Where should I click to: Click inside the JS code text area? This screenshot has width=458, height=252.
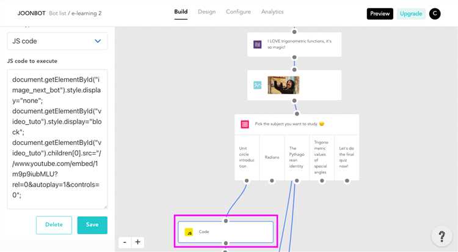pos(57,138)
